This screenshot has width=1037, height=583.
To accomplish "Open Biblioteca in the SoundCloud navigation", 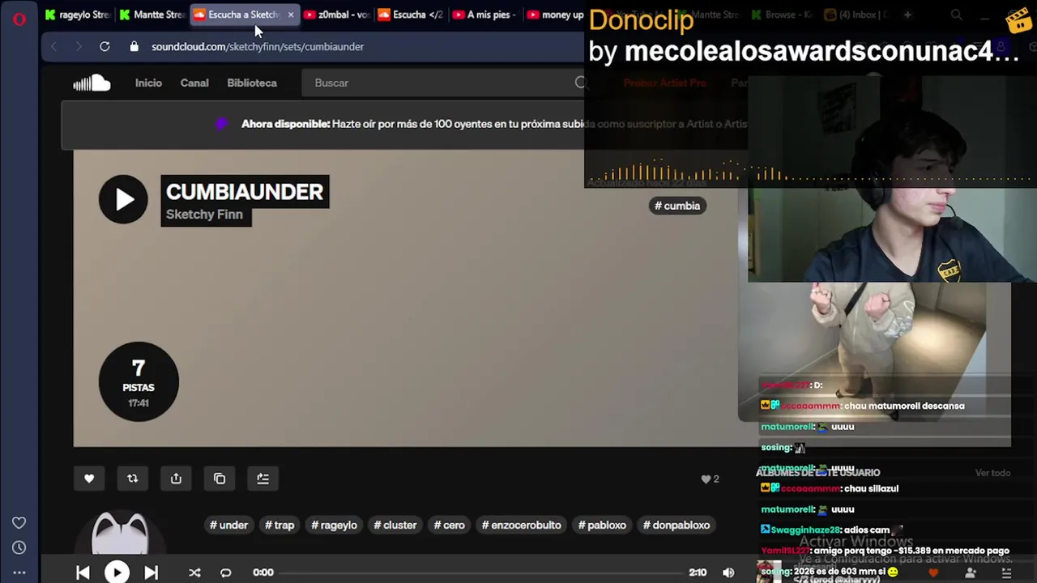I will click(x=252, y=83).
